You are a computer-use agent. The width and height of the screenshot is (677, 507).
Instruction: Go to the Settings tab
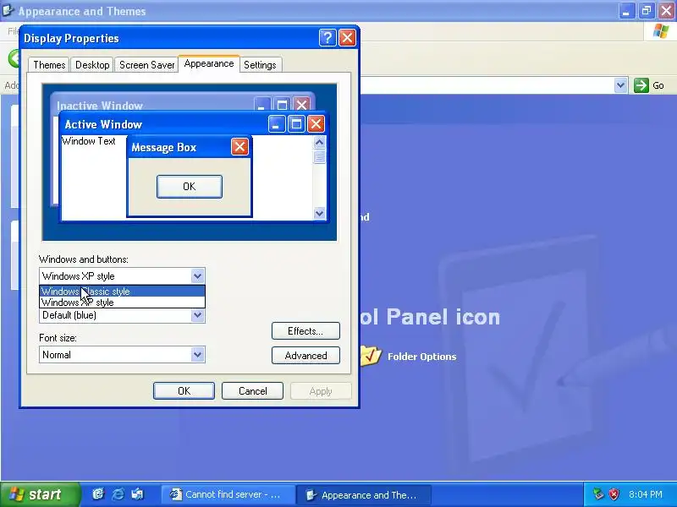pos(260,65)
